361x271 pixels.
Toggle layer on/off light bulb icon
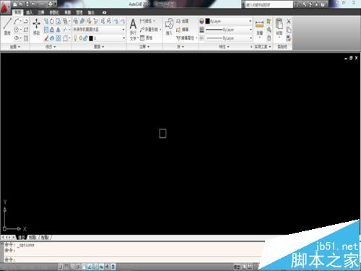click(75, 38)
